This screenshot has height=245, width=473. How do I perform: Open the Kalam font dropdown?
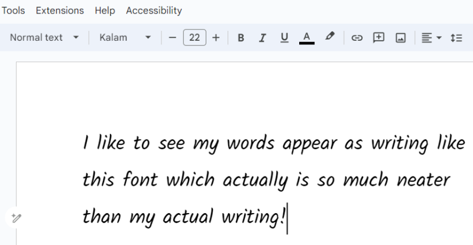pos(125,38)
